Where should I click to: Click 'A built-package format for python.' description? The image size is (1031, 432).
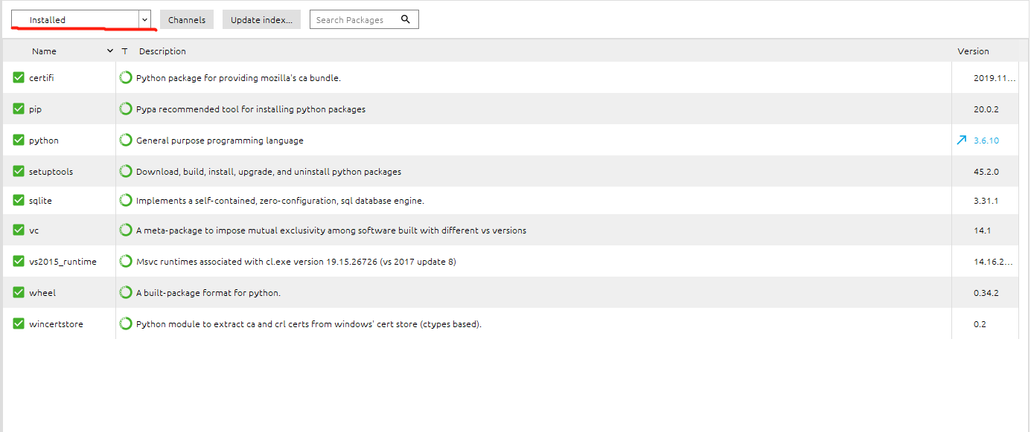pyautogui.click(x=208, y=293)
